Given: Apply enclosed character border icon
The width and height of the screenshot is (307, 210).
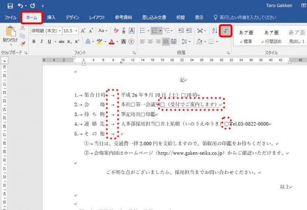Looking at the screenshot, I should (132, 31).
